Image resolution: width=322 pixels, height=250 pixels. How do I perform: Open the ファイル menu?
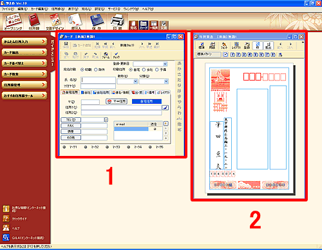(8, 9)
